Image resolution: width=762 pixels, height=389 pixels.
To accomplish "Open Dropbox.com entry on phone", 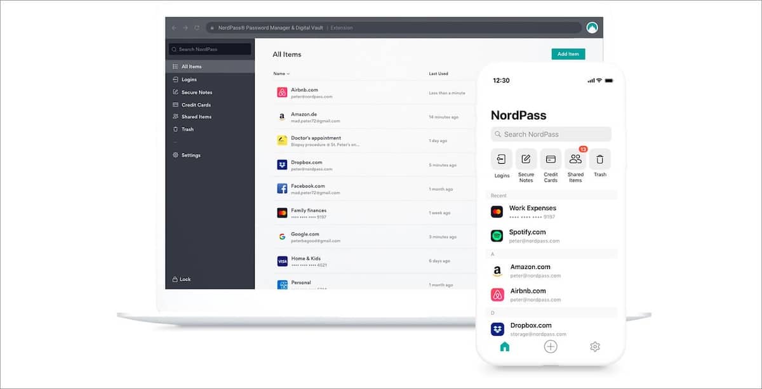I will click(x=551, y=329).
